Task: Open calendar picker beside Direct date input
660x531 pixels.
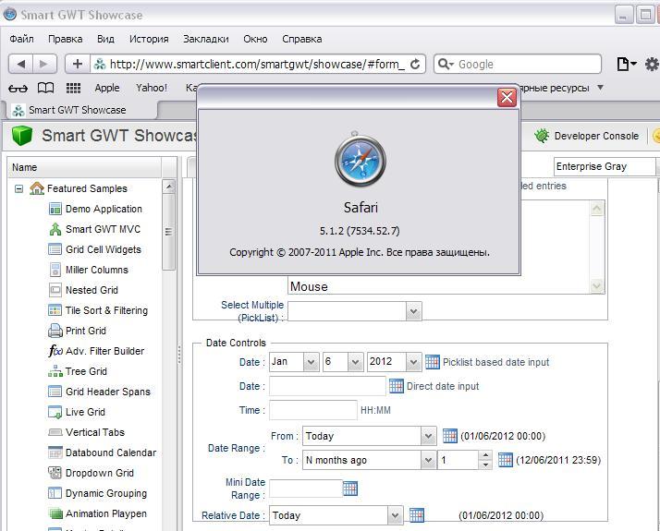Action: [397, 386]
